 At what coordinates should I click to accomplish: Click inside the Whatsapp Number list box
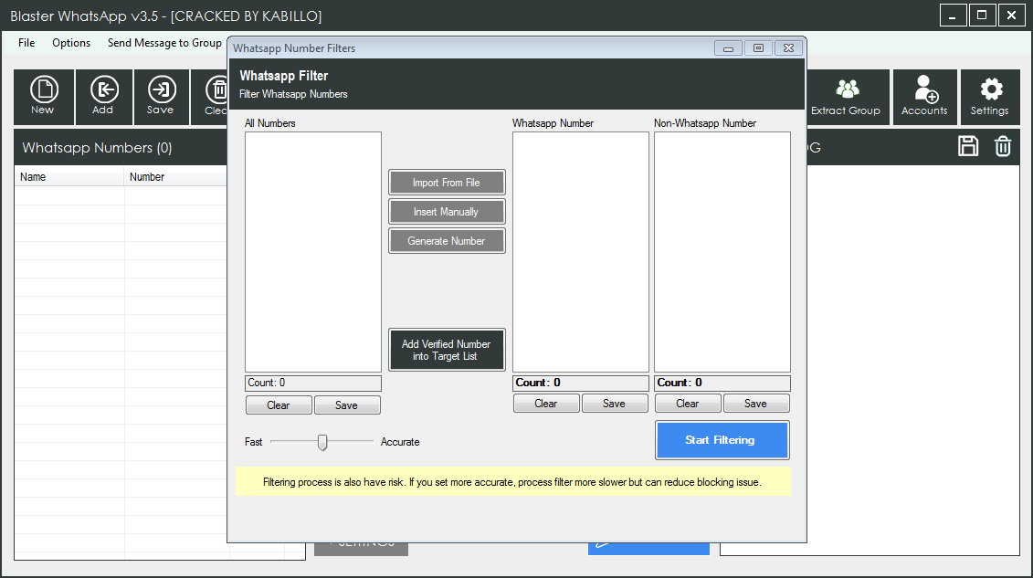(x=580, y=252)
